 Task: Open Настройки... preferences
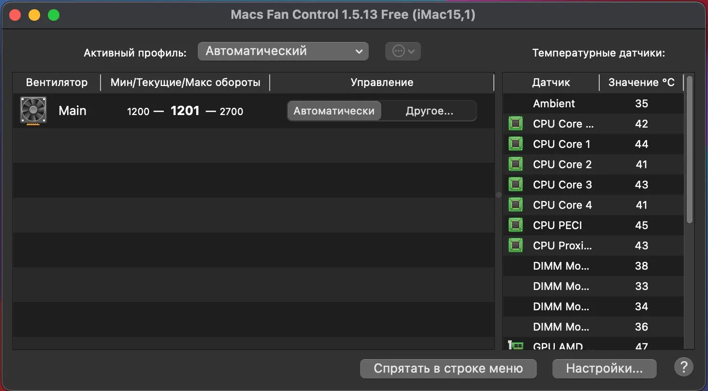click(x=604, y=369)
